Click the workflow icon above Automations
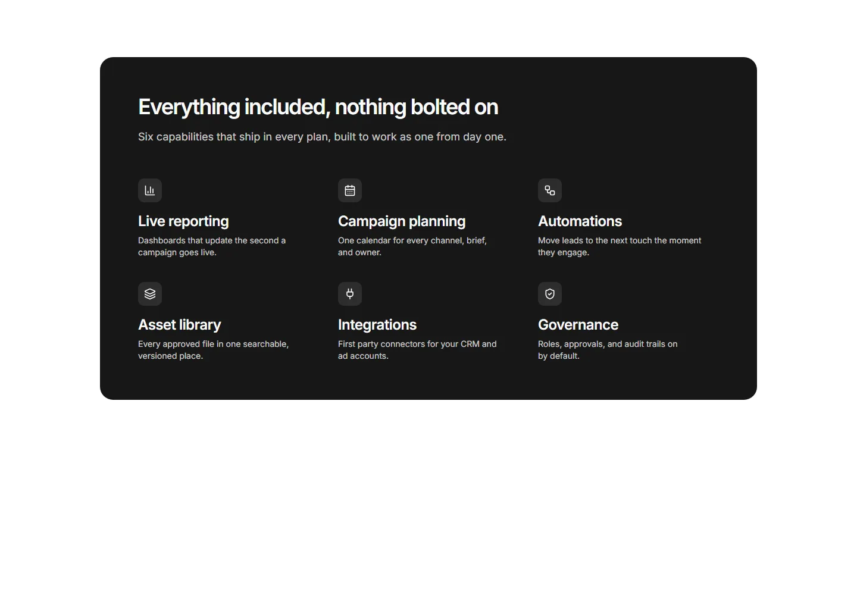Screen dimensions: 857x595 click(x=550, y=190)
